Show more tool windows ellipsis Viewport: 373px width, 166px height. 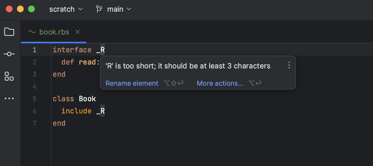(9, 98)
